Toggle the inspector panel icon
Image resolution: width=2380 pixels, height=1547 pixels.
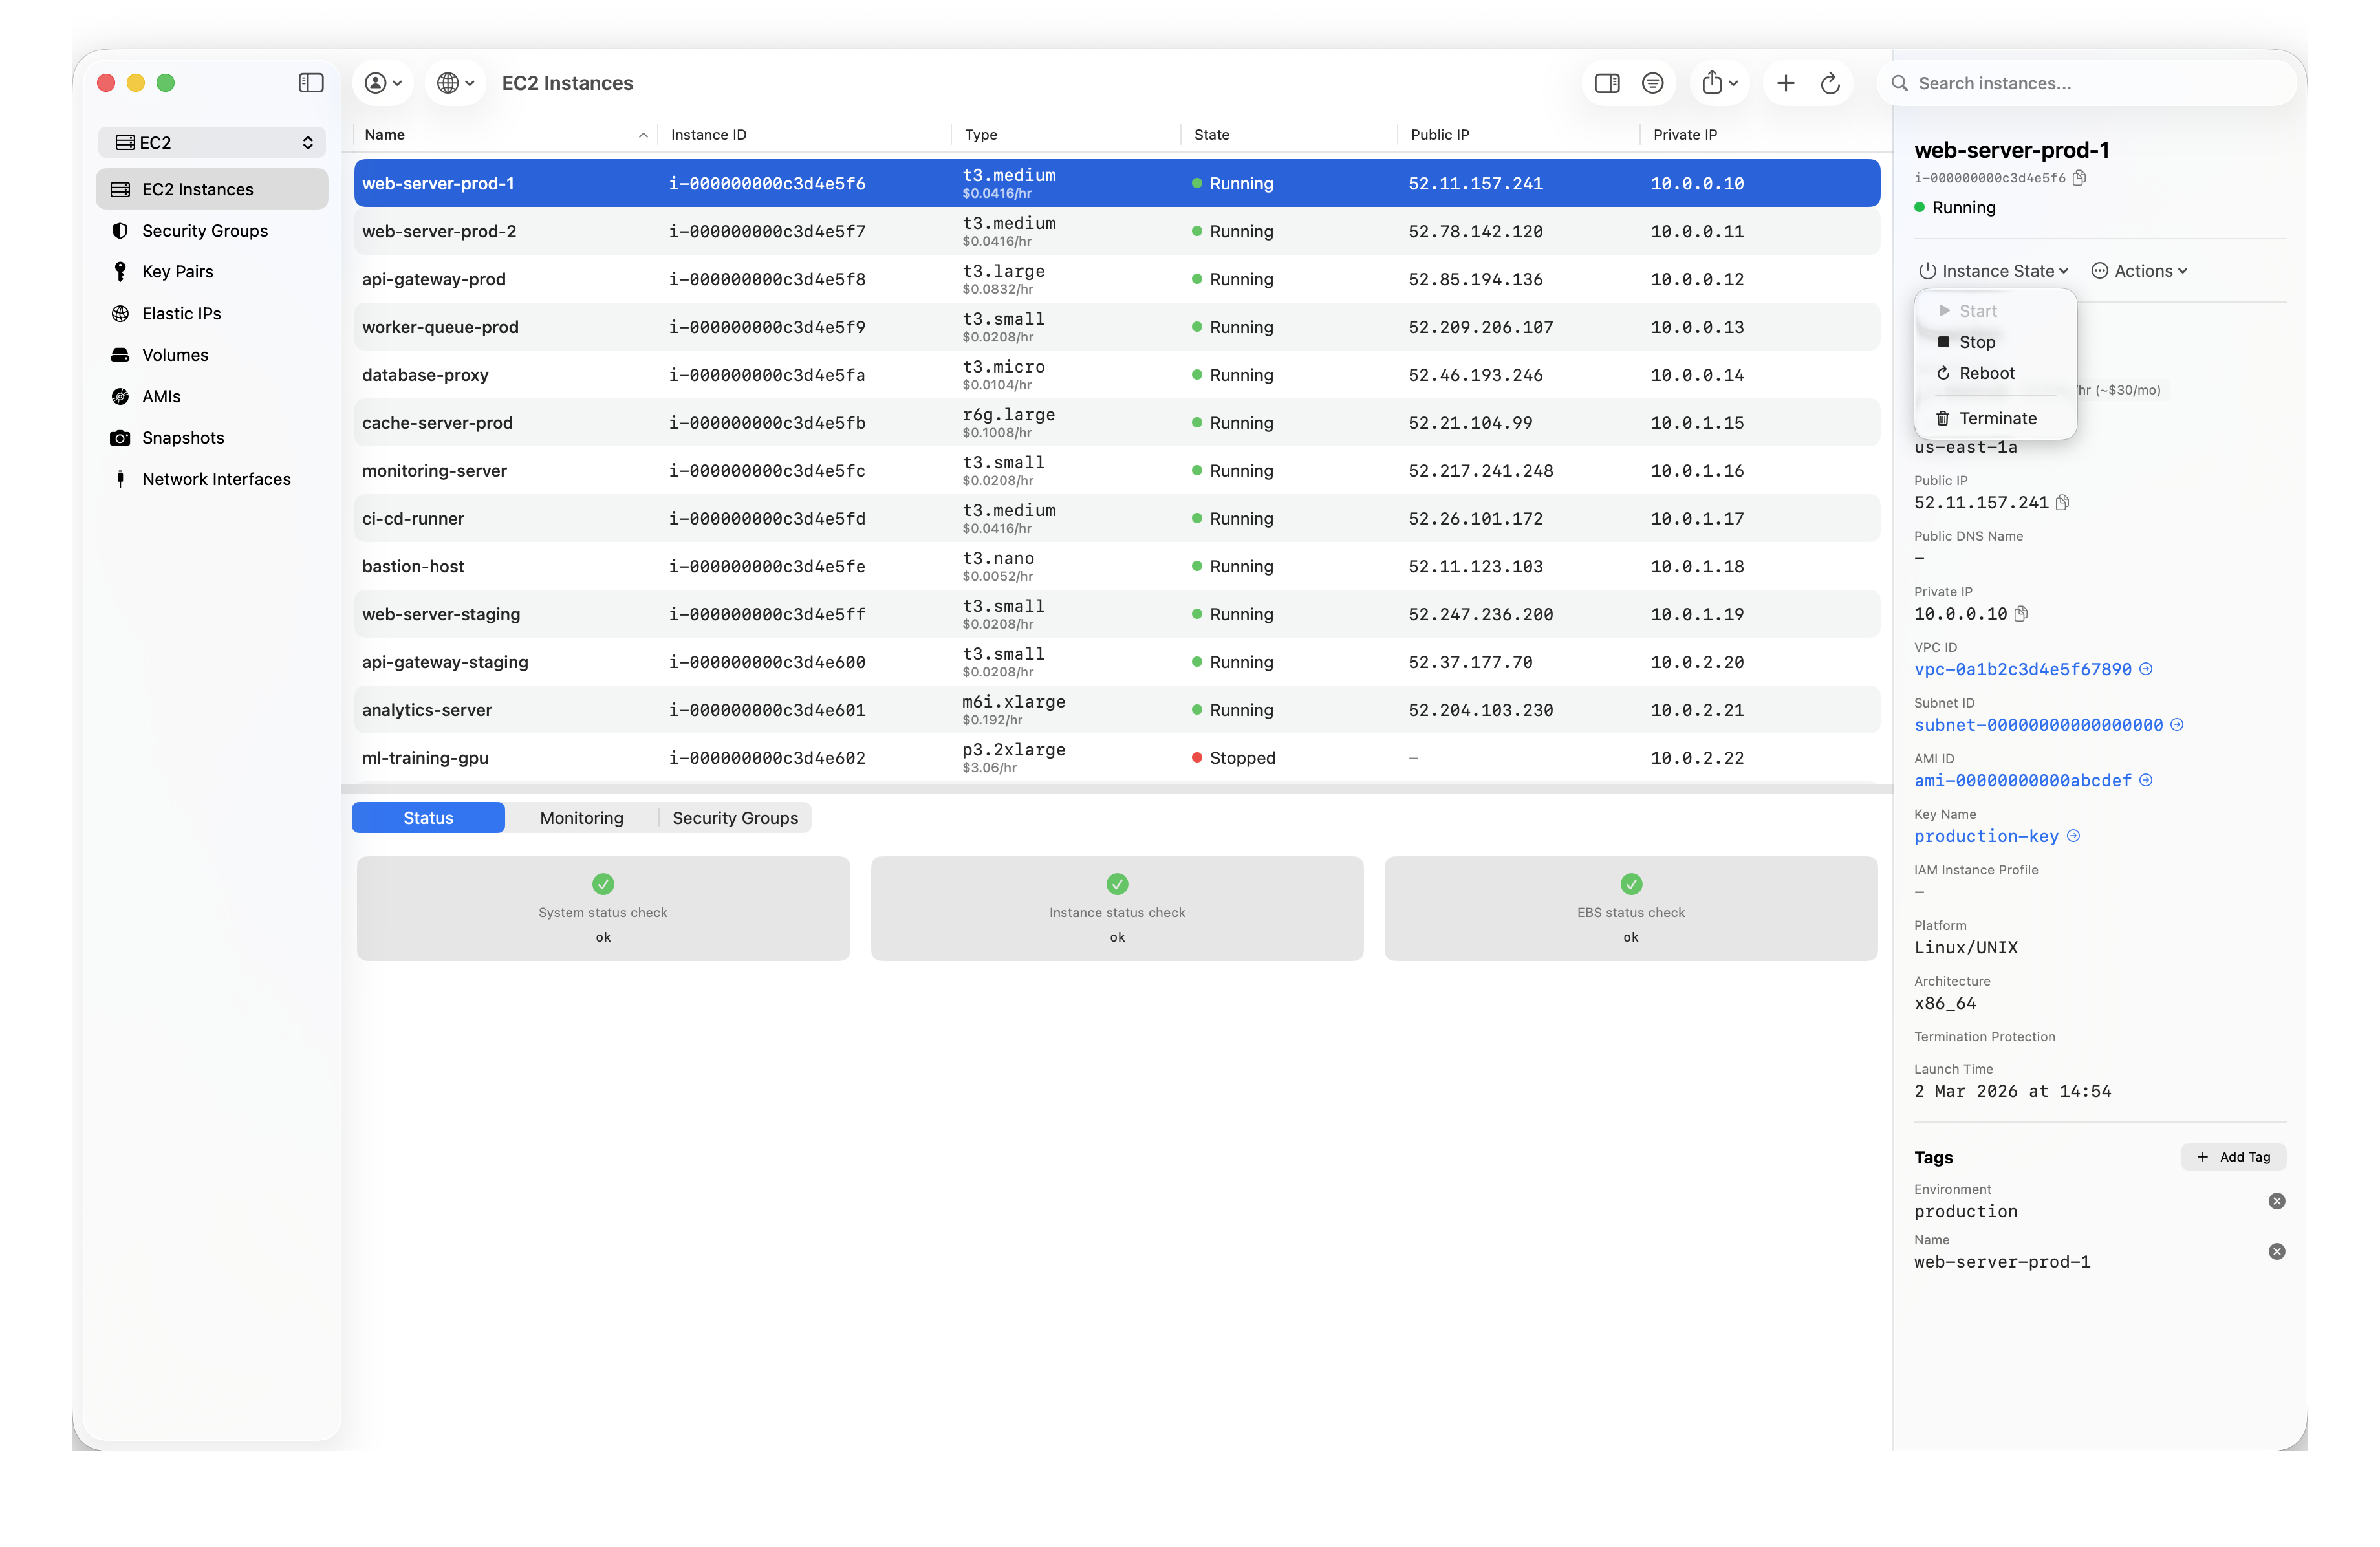pyautogui.click(x=1607, y=83)
